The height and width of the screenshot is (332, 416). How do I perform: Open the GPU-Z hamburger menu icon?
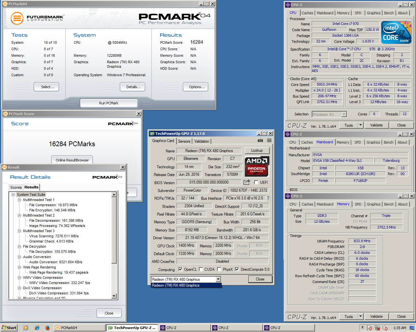click(x=269, y=141)
